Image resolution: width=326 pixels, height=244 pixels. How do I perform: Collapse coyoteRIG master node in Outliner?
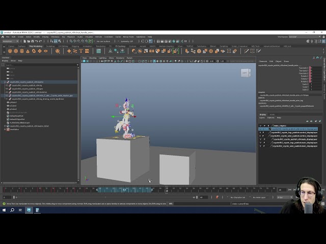pos(5,82)
